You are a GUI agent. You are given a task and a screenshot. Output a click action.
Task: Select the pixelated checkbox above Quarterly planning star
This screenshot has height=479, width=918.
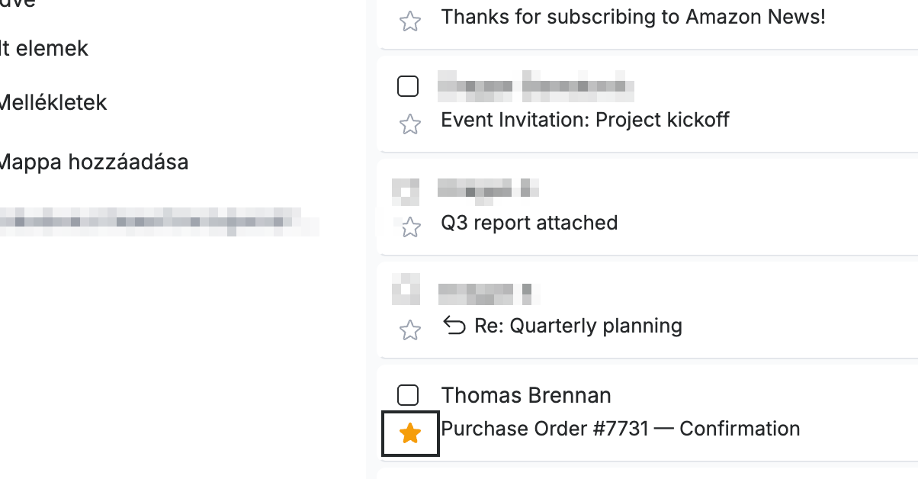(406, 288)
